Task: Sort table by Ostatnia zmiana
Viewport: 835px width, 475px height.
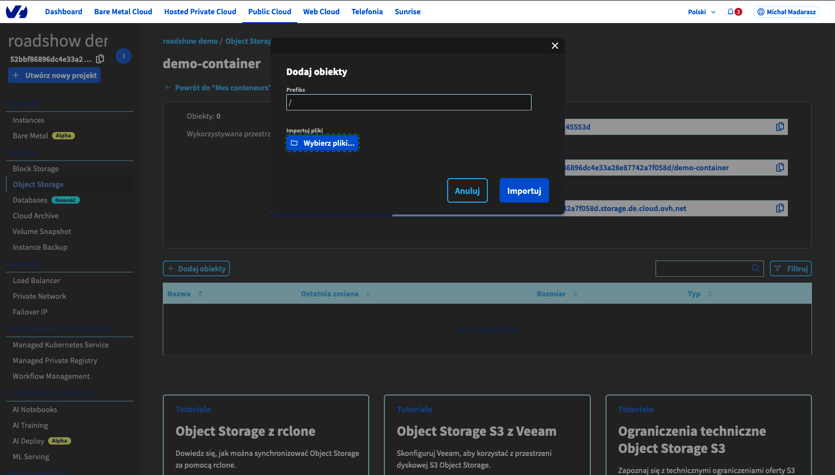Action: [x=335, y=294]
